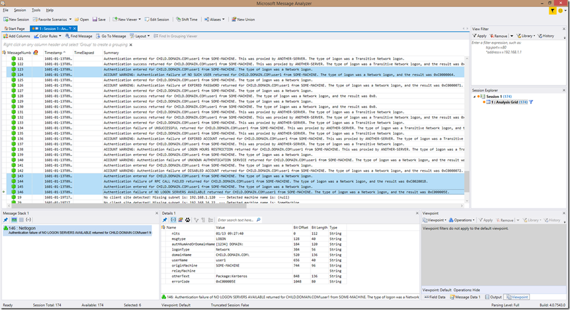This screenshot has width=570, height=310.
Task: Close the Message Stack 1 panel
Action: (x=157, y=213)
